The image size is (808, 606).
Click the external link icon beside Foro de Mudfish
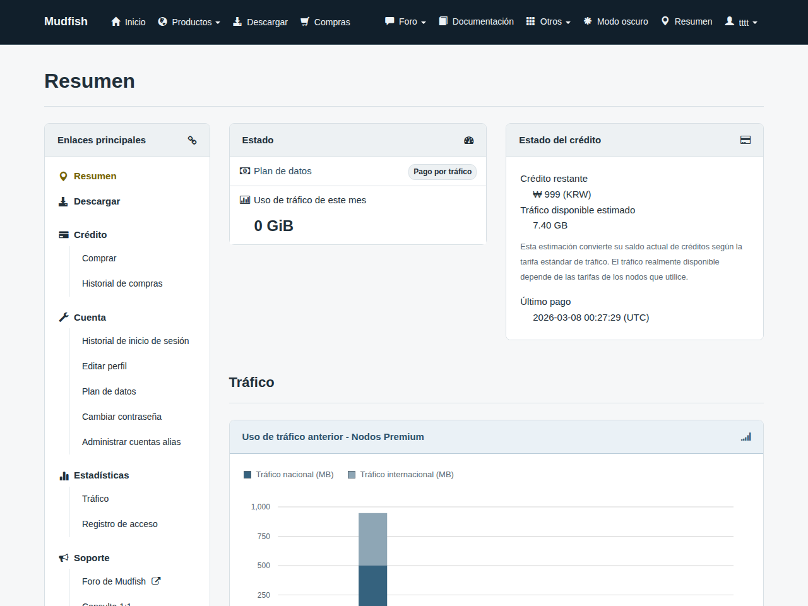(156, 581)
